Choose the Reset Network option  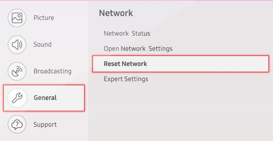[x=125, y=64]
